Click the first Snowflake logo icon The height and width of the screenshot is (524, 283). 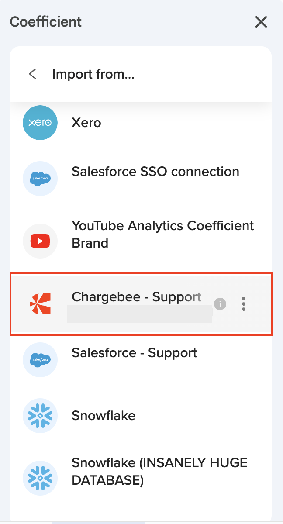click(x=40, y=415)
